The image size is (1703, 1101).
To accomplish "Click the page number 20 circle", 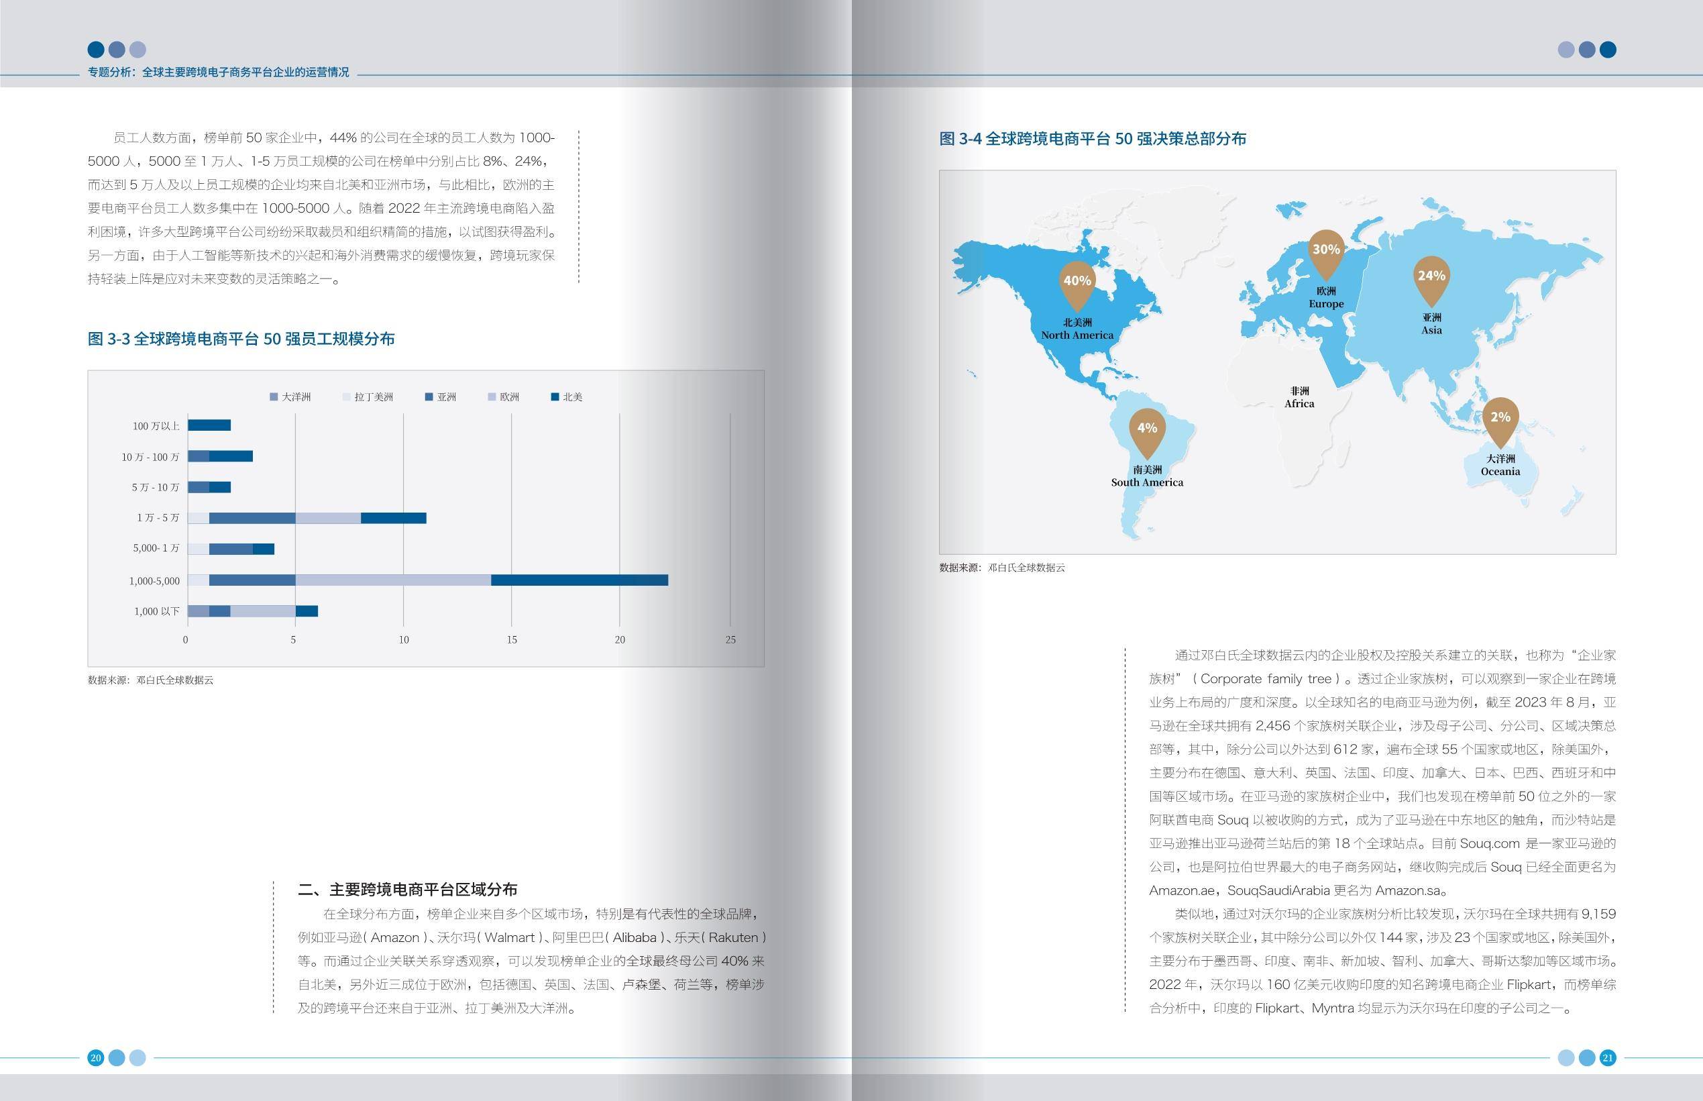I will pyautogui.click(x=96, y=1057).
